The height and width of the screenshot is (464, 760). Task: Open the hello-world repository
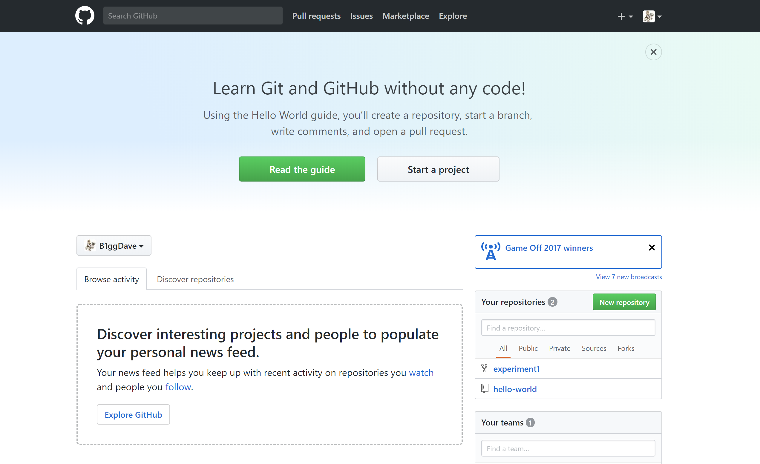pyautogui.click(x=515, y=389)
